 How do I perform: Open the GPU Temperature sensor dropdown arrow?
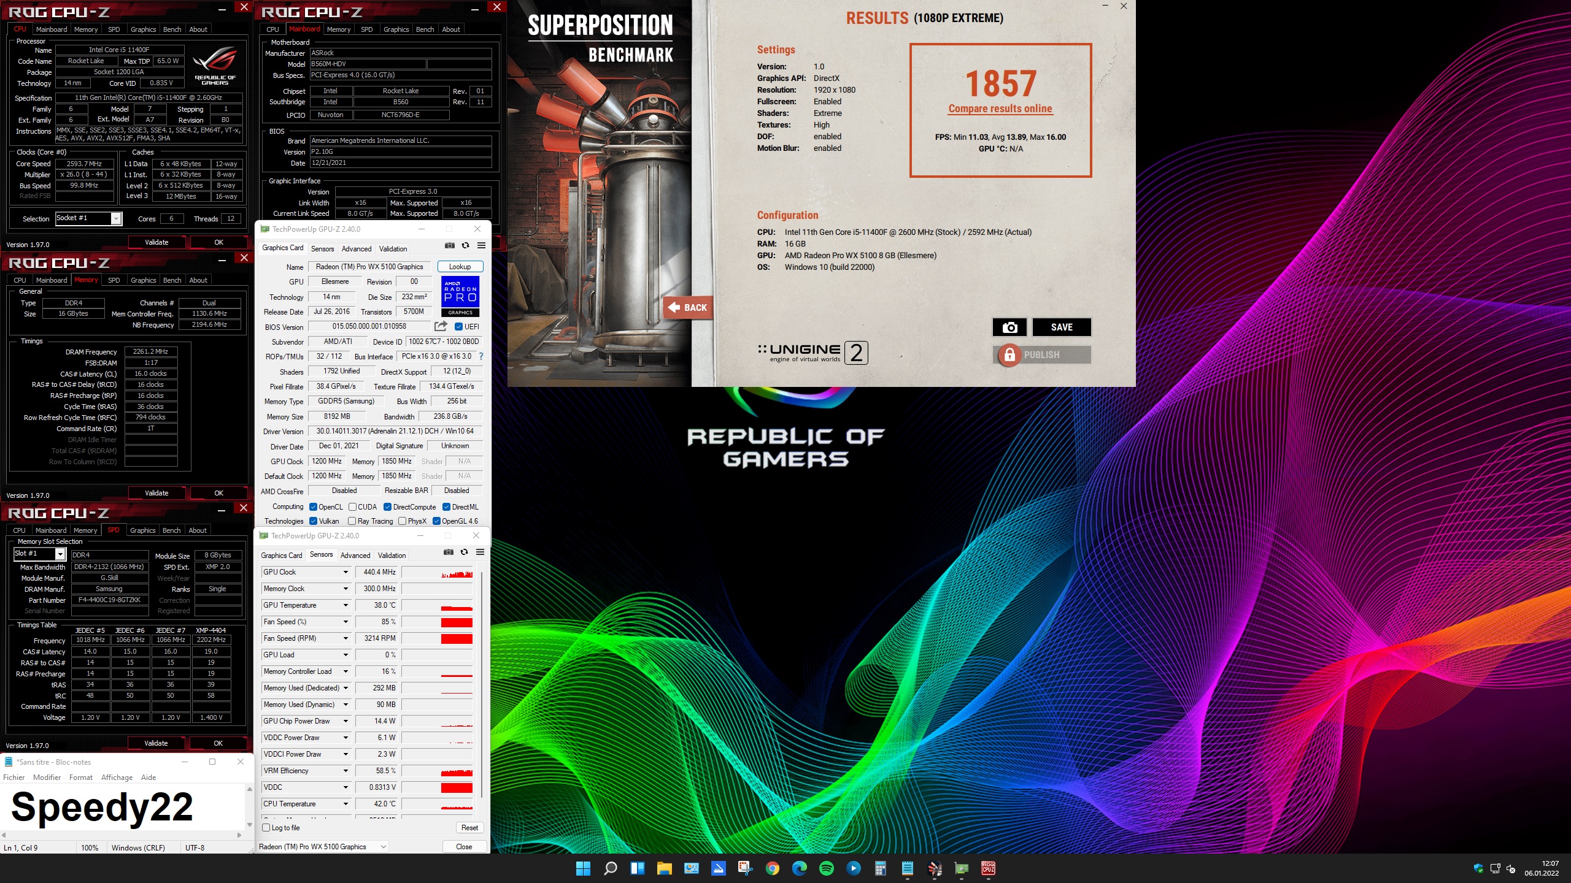345,605
